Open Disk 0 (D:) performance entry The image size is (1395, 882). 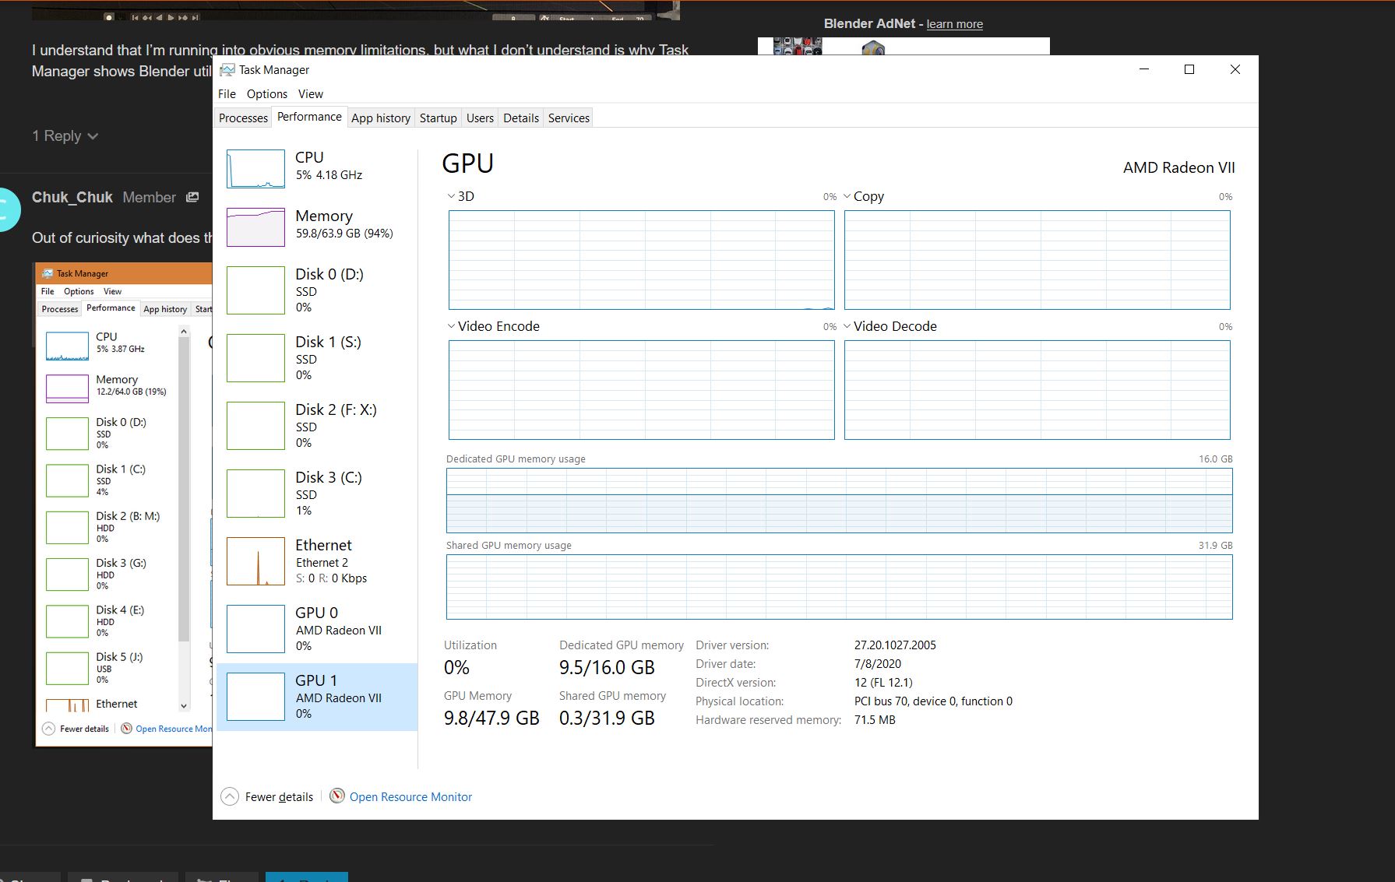317,290
